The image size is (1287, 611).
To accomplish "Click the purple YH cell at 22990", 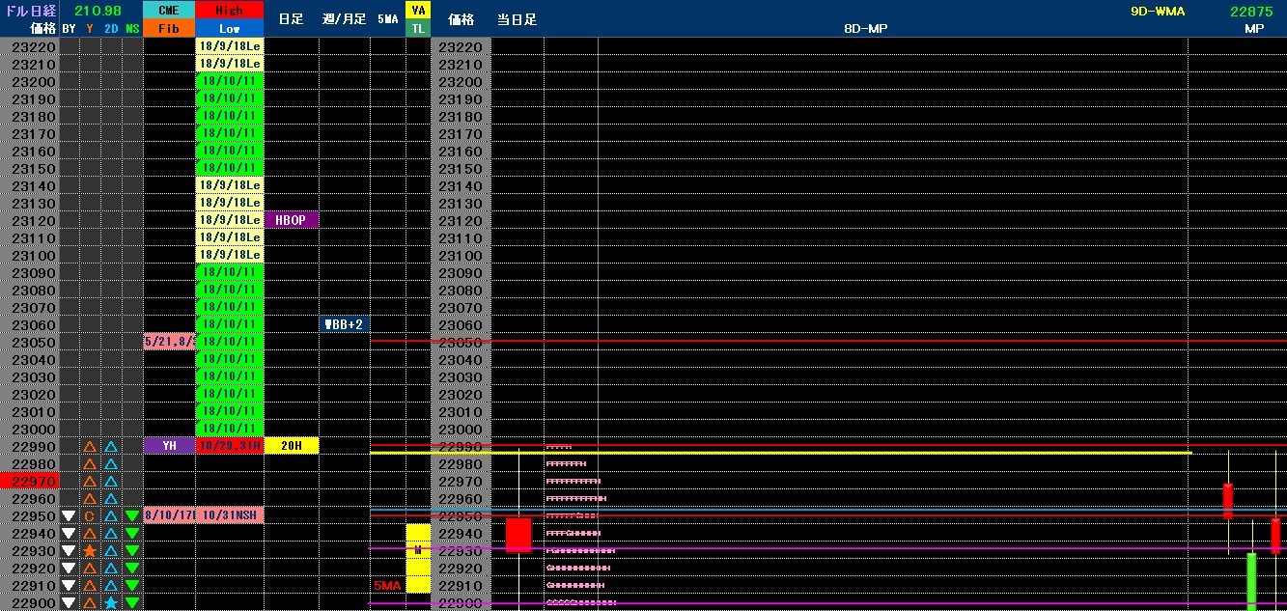I will (x=169, y=446).
